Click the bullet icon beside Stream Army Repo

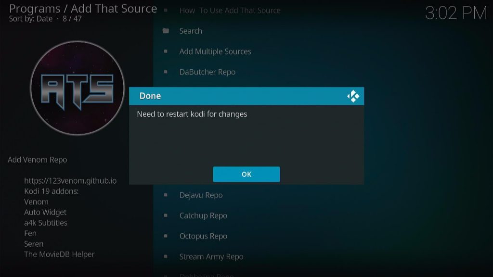[x=166, y=257]
